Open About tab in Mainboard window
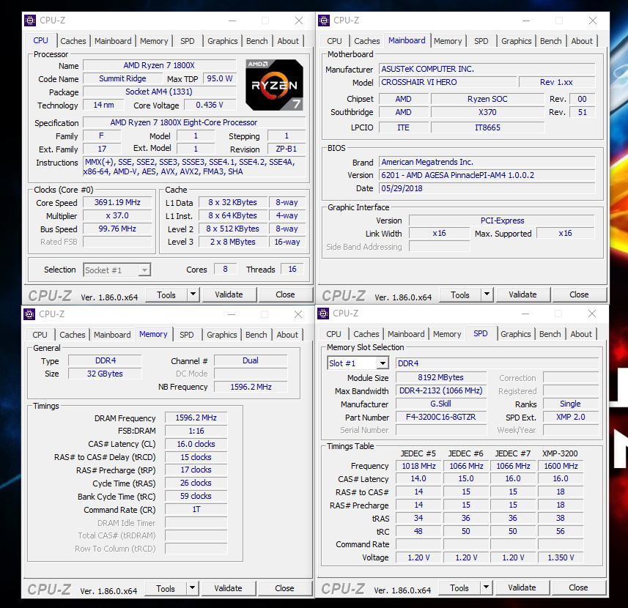Image resolution: width=628 pixels, height=608 pixels. 582,41
